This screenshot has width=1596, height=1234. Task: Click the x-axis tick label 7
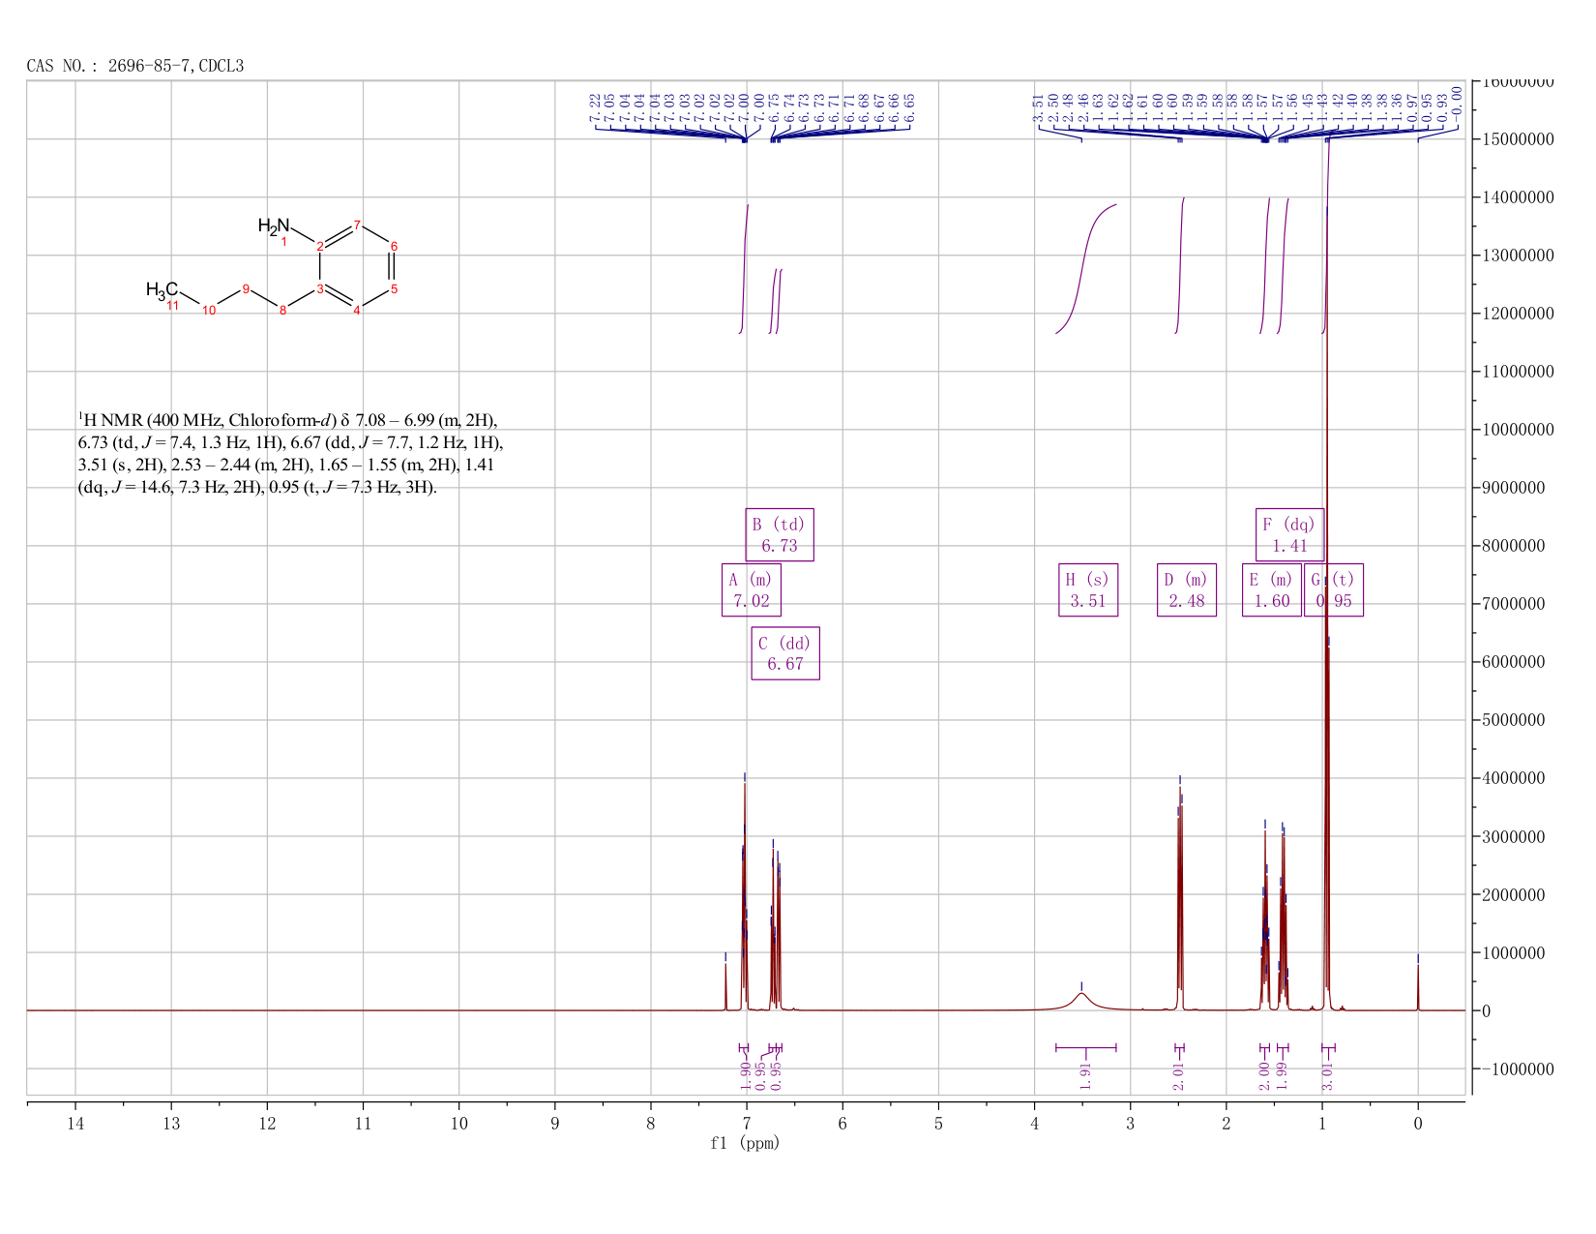[747, 1123]
